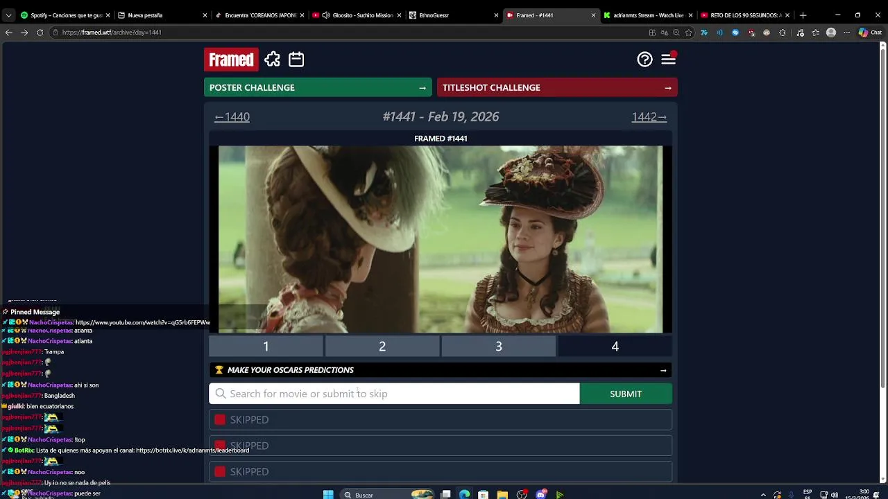This screenshot has width=888, height=499.
Task: Go to next puzzle 1442
Action: (x=649, y=117)
